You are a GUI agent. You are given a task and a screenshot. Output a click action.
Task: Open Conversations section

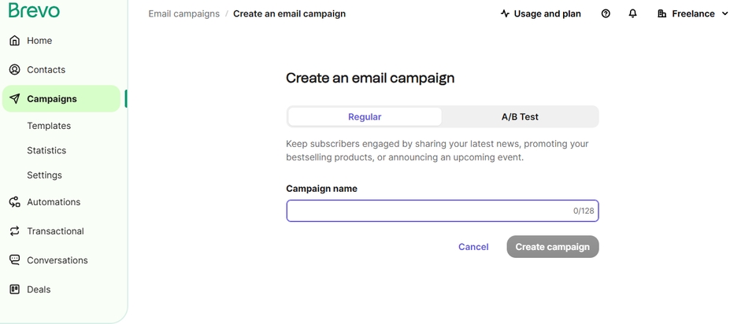point(57,260)
